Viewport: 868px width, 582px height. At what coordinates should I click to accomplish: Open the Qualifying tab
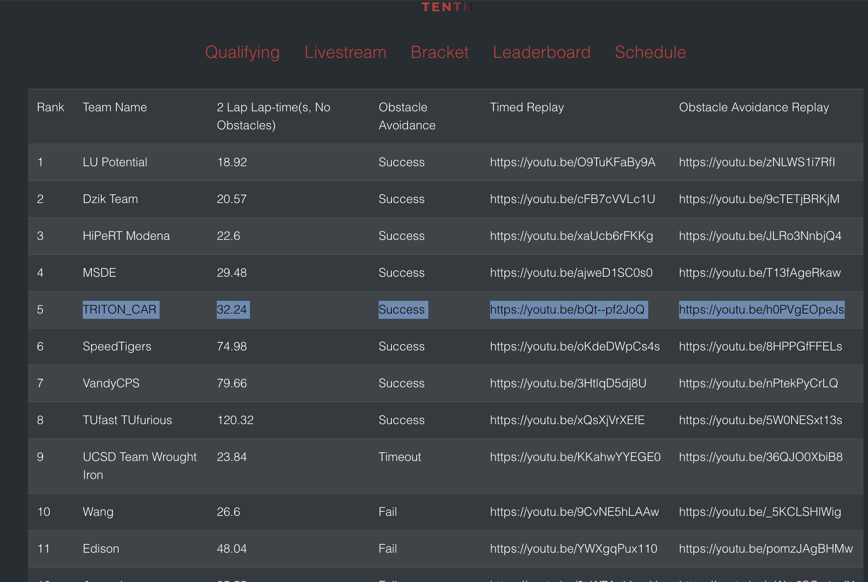tap(242, 52)
